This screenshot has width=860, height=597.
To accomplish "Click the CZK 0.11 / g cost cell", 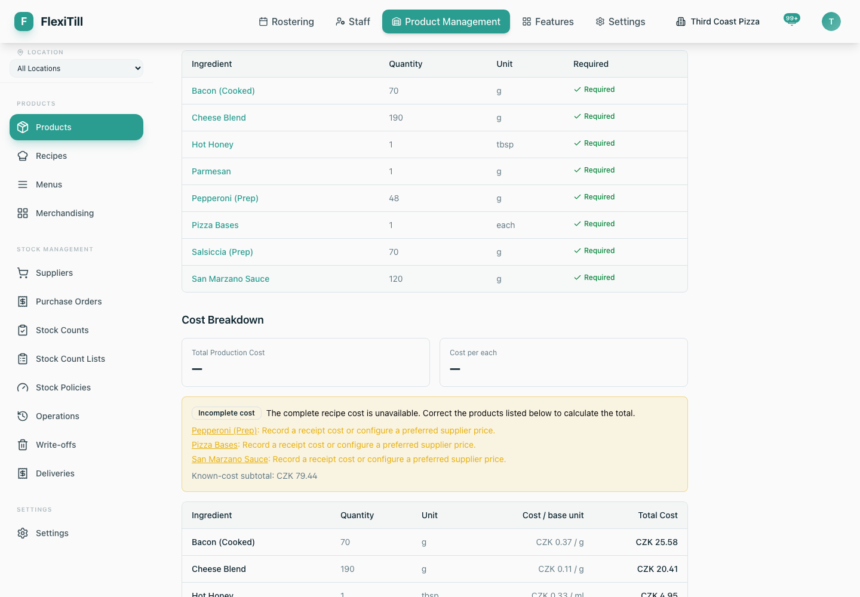I will click(x=561, y=569).
